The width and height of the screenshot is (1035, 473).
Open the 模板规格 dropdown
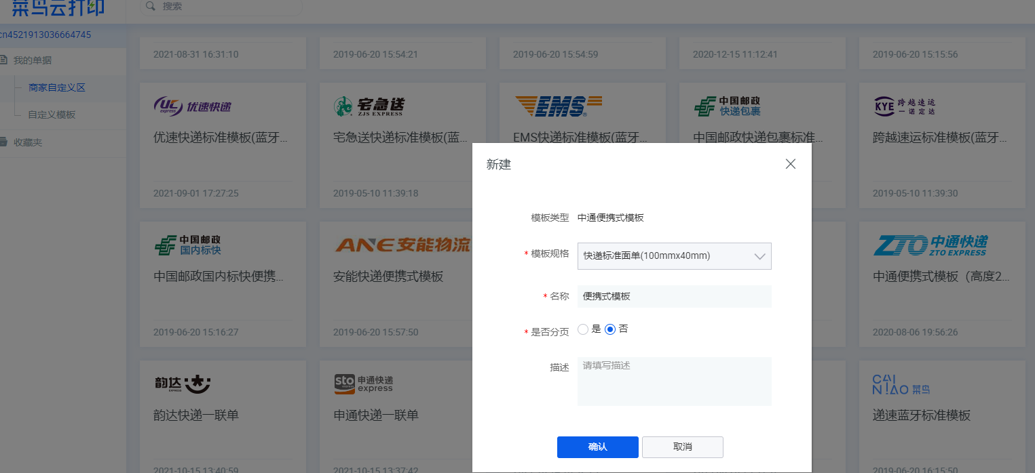675,256
